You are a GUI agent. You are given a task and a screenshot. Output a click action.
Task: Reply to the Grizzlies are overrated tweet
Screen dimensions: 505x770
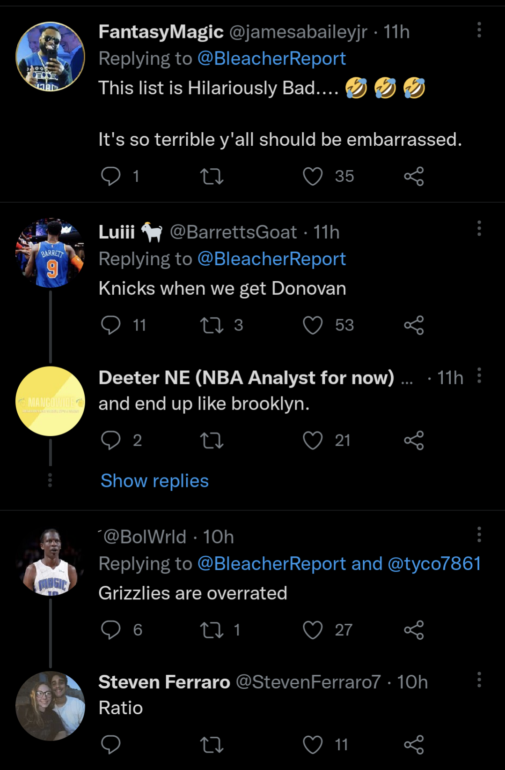point(111,630)
